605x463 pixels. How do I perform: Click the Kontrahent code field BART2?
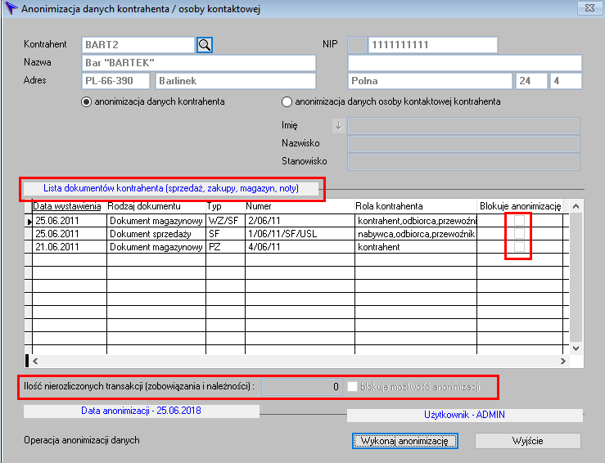tap(138, 45)
